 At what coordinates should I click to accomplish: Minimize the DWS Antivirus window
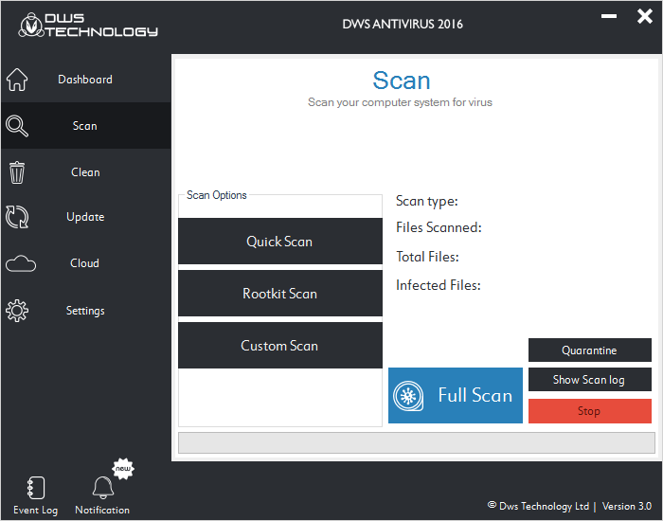[609, 16]
